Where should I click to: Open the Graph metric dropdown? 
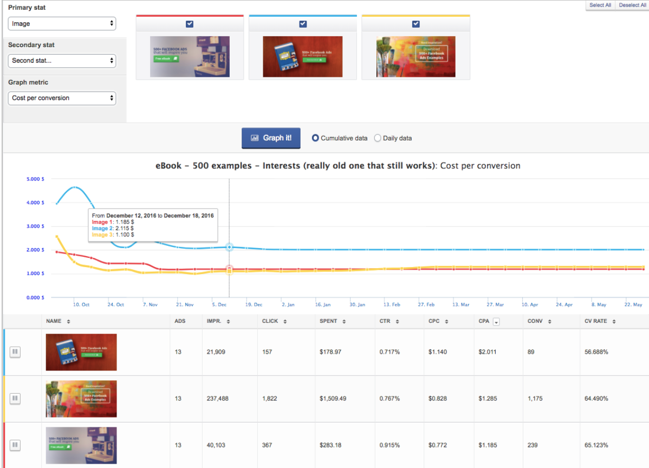(x=61, y=98)
